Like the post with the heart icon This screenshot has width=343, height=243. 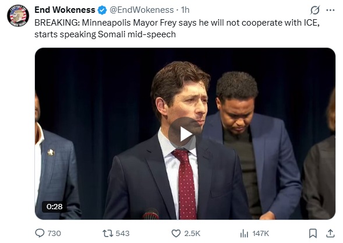[176, 233]
